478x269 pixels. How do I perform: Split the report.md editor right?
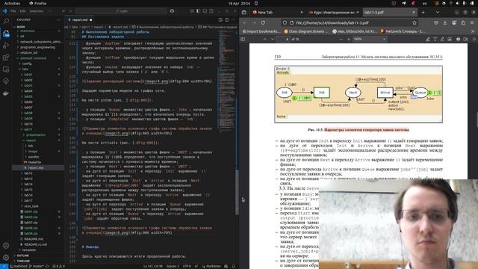227,20
